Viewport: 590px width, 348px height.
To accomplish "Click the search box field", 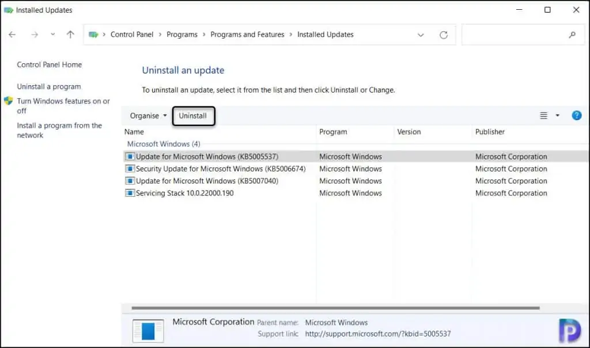I will 523,35.
